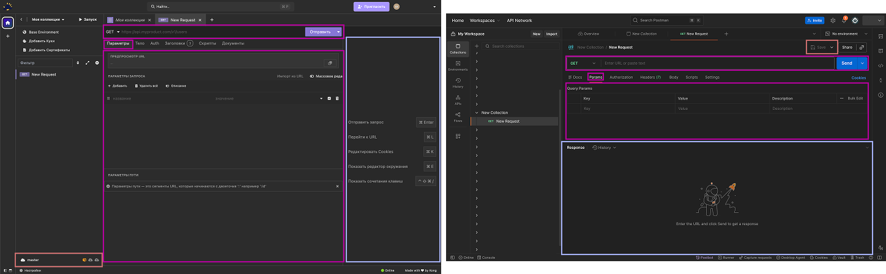Open Flows in the Postman sidebar

[x=458, y=116]
